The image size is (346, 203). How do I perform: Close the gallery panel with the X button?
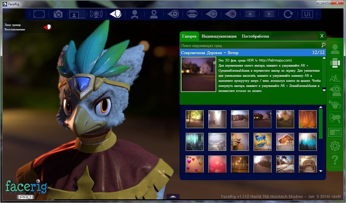click(322, 36)
